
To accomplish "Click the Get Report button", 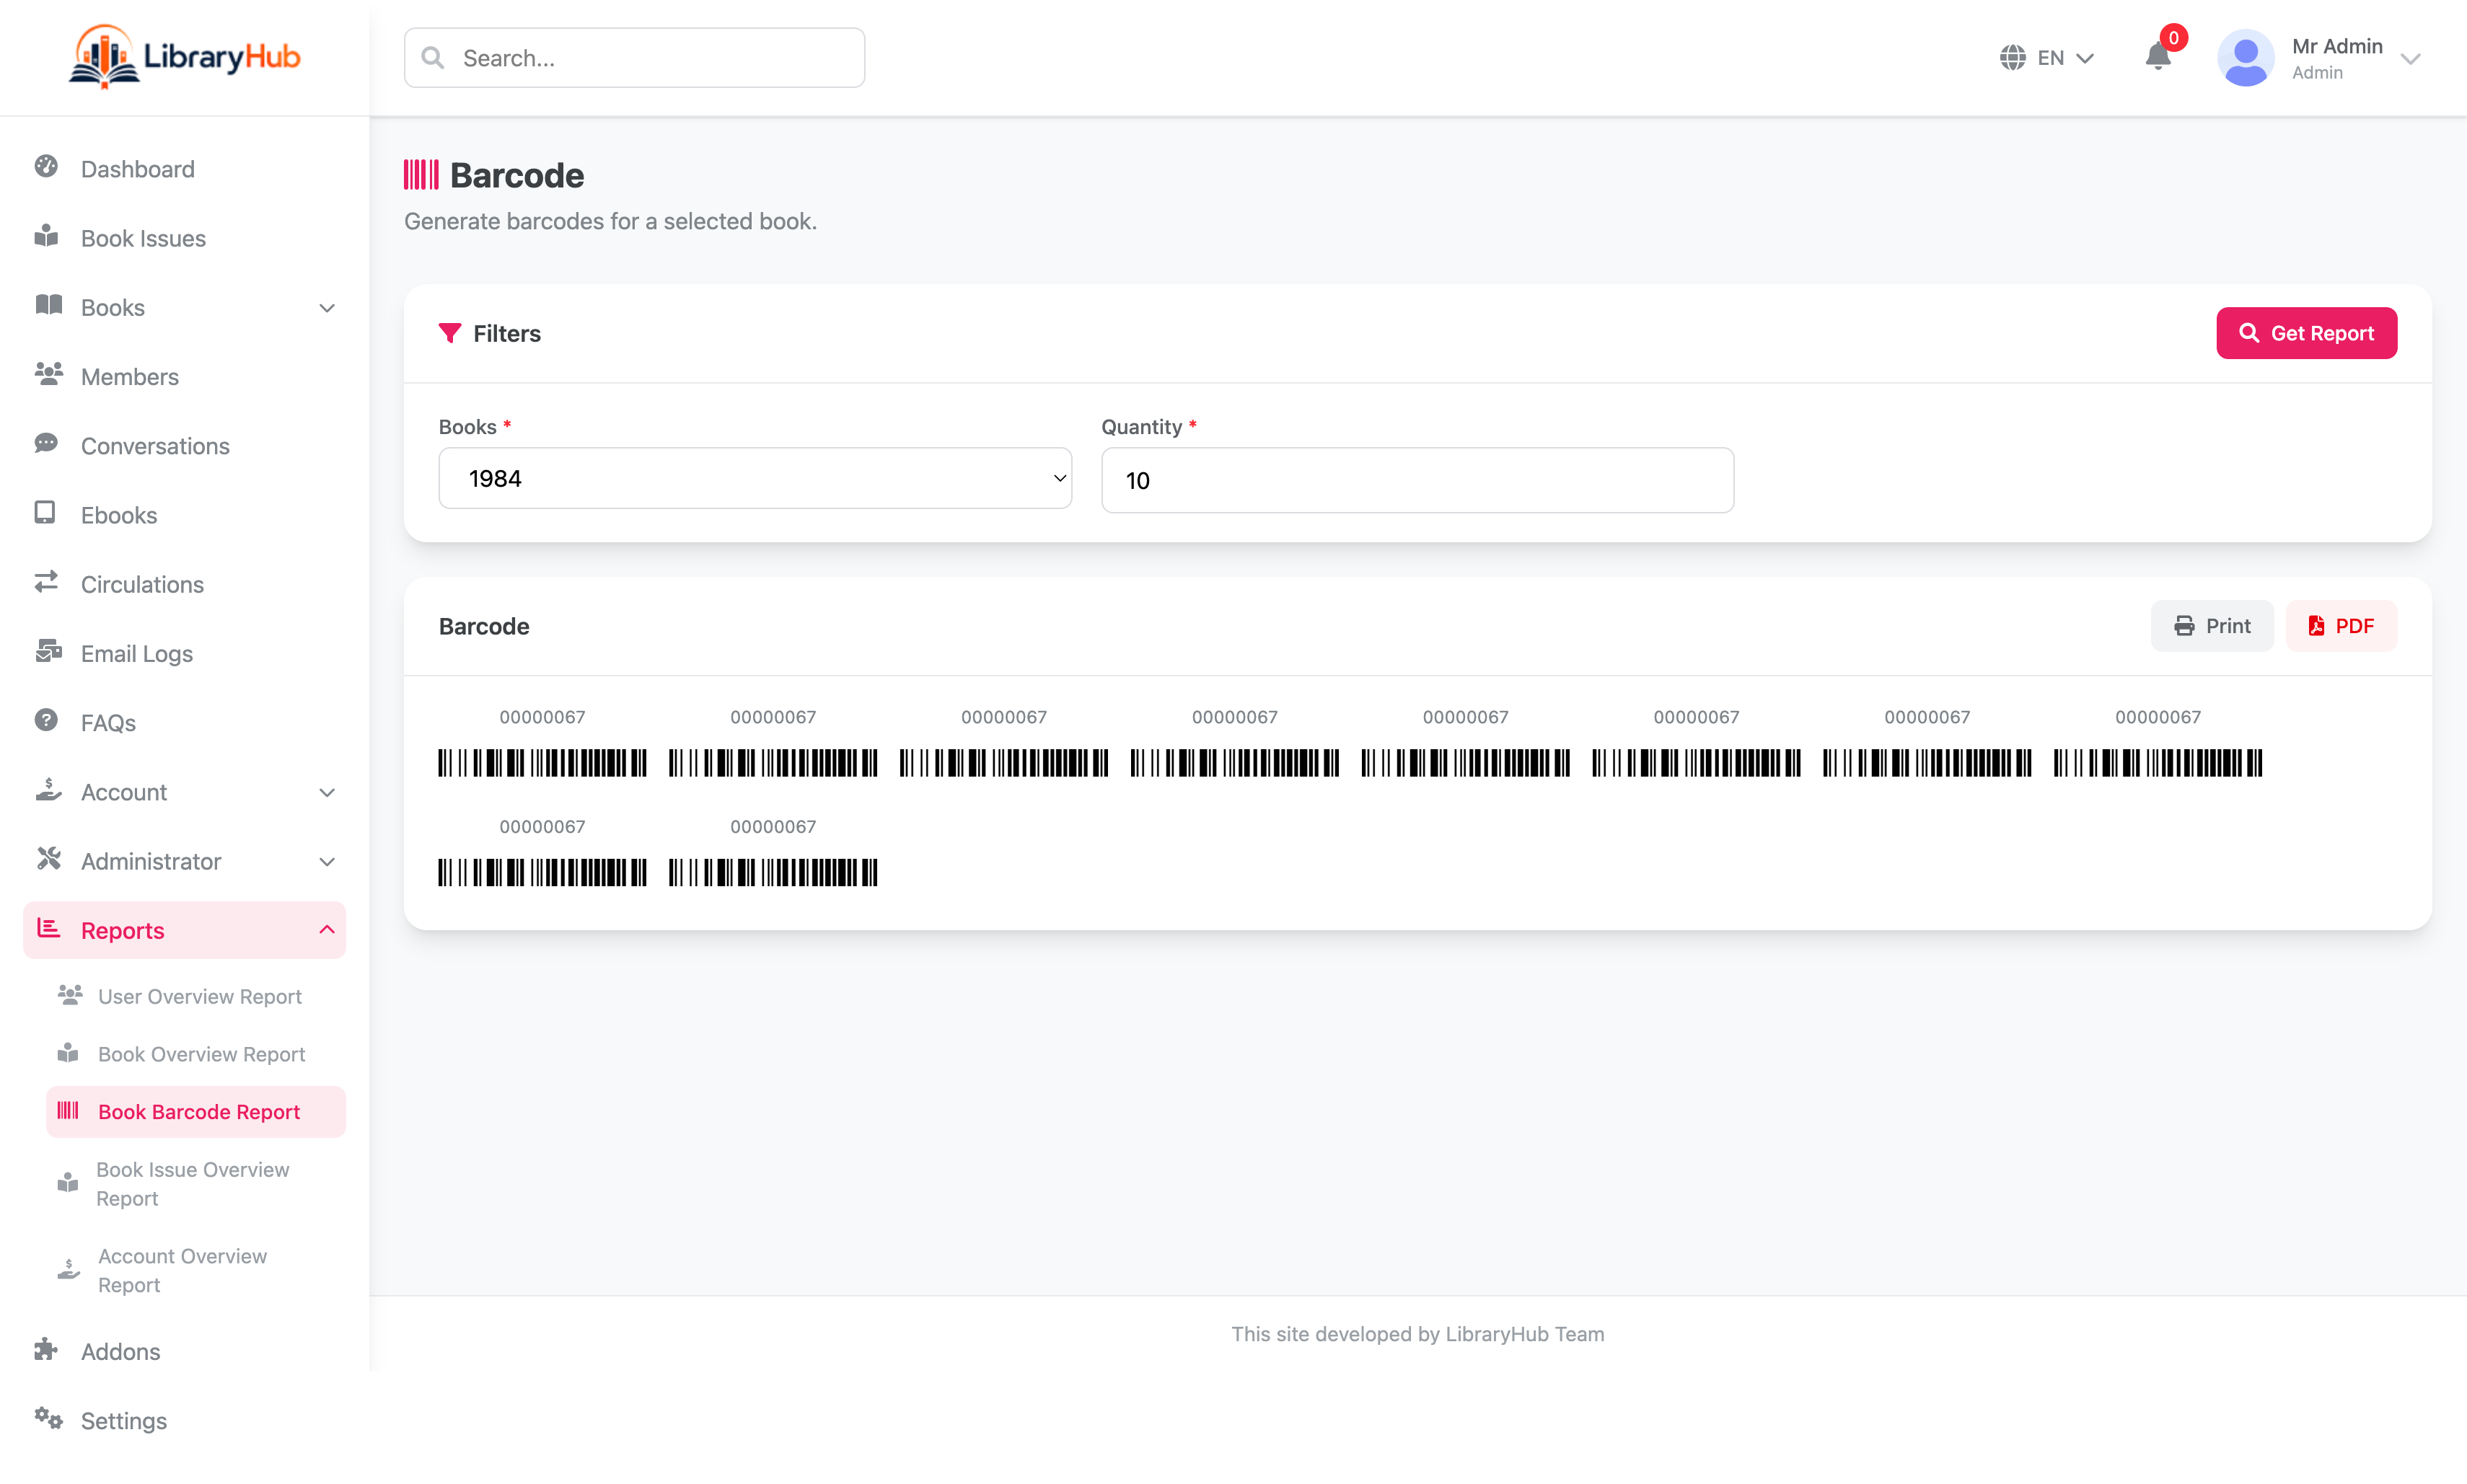I will click(x=2306, y=333).
